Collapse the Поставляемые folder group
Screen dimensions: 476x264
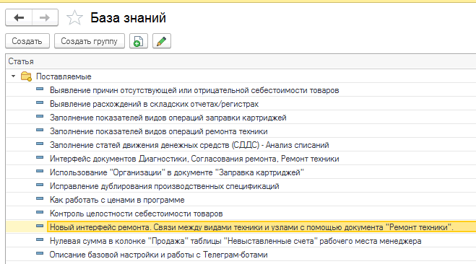[x=13, y=76]
